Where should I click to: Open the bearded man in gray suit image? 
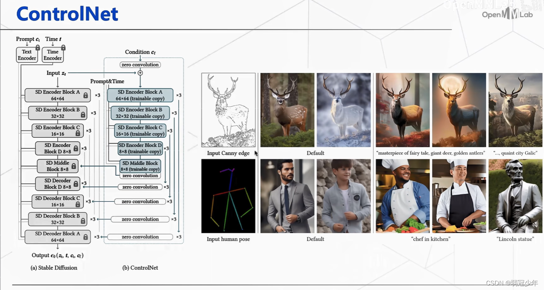pyautogui.click(x=287, y=196)
